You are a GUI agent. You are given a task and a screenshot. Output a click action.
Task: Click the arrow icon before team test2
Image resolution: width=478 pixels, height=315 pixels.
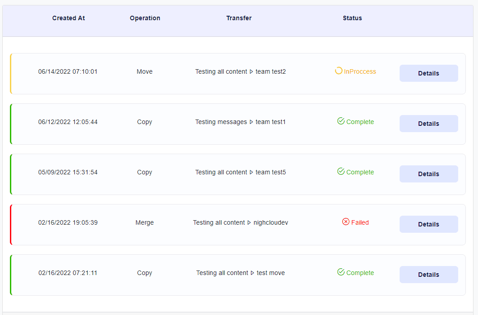click(x=251, y=72)
